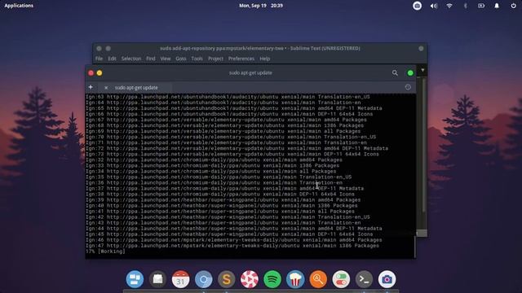Launch the Screenshot camera dock icon
The image size is (522, 293).
387,279
